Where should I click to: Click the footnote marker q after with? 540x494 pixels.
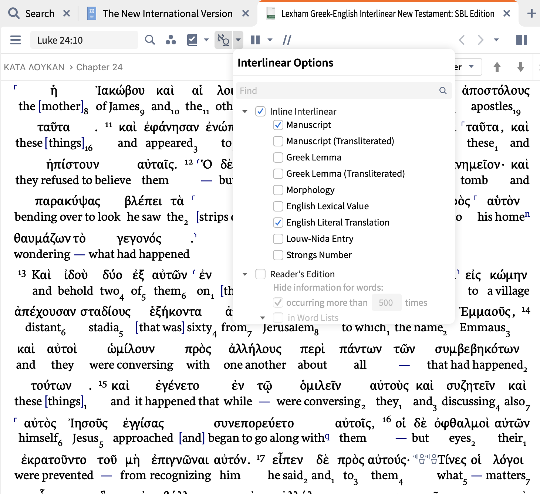coord(327,436)
